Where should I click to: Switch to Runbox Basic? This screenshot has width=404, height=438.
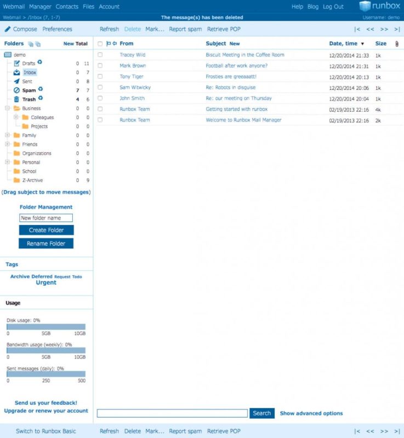(x=46, y=431)
